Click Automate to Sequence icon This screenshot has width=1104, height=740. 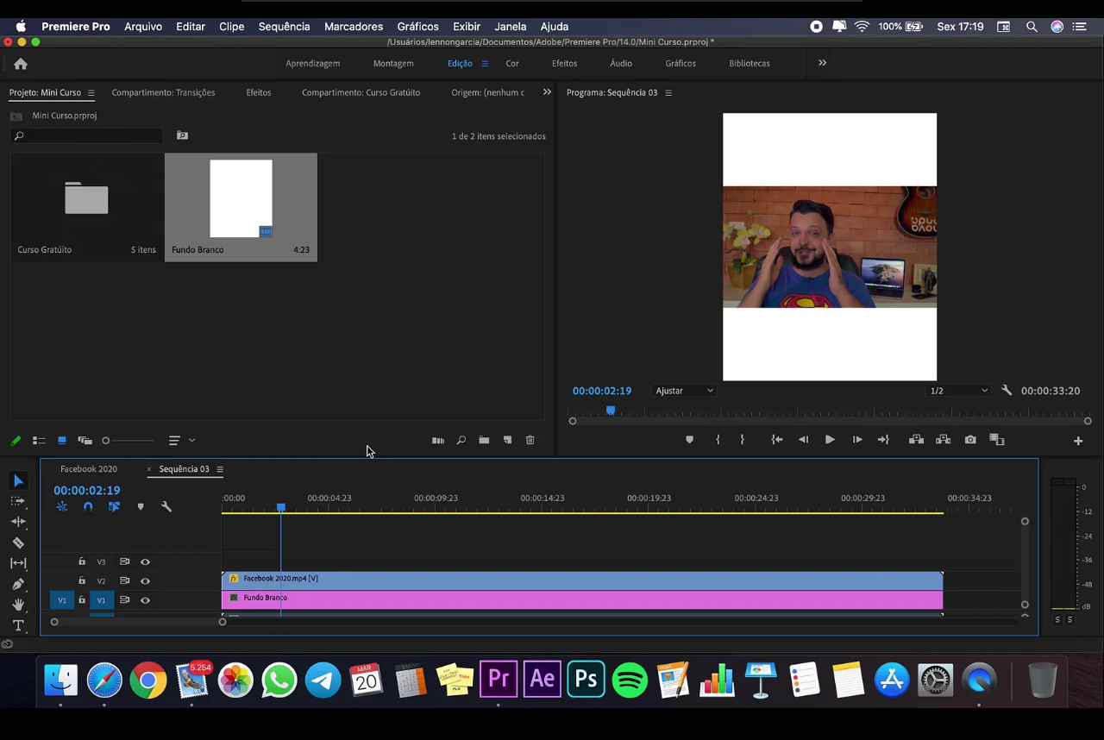click(438, 441)
